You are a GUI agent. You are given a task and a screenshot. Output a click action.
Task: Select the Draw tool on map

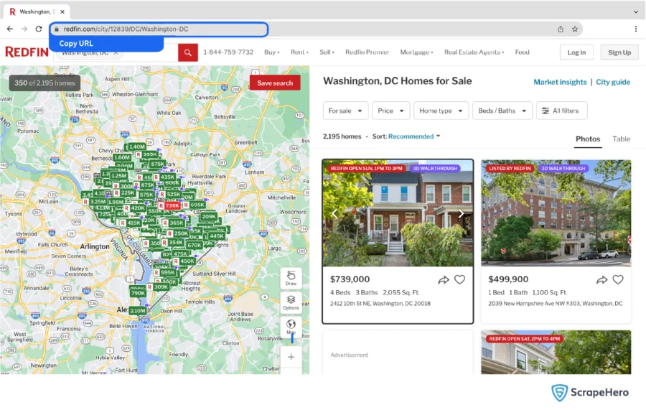click(x=291, y=278)
